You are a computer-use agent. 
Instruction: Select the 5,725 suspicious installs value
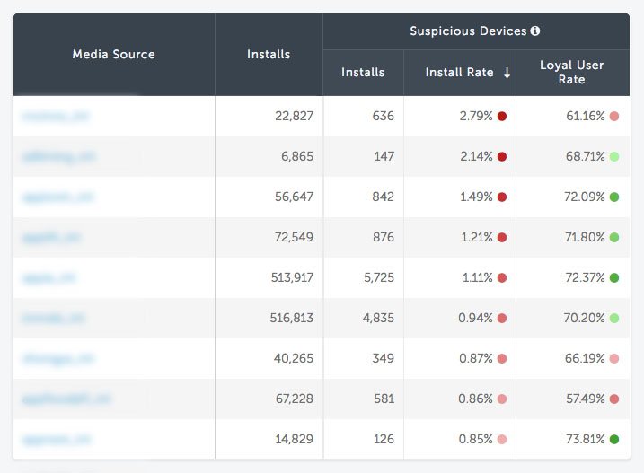pos(379,278)
